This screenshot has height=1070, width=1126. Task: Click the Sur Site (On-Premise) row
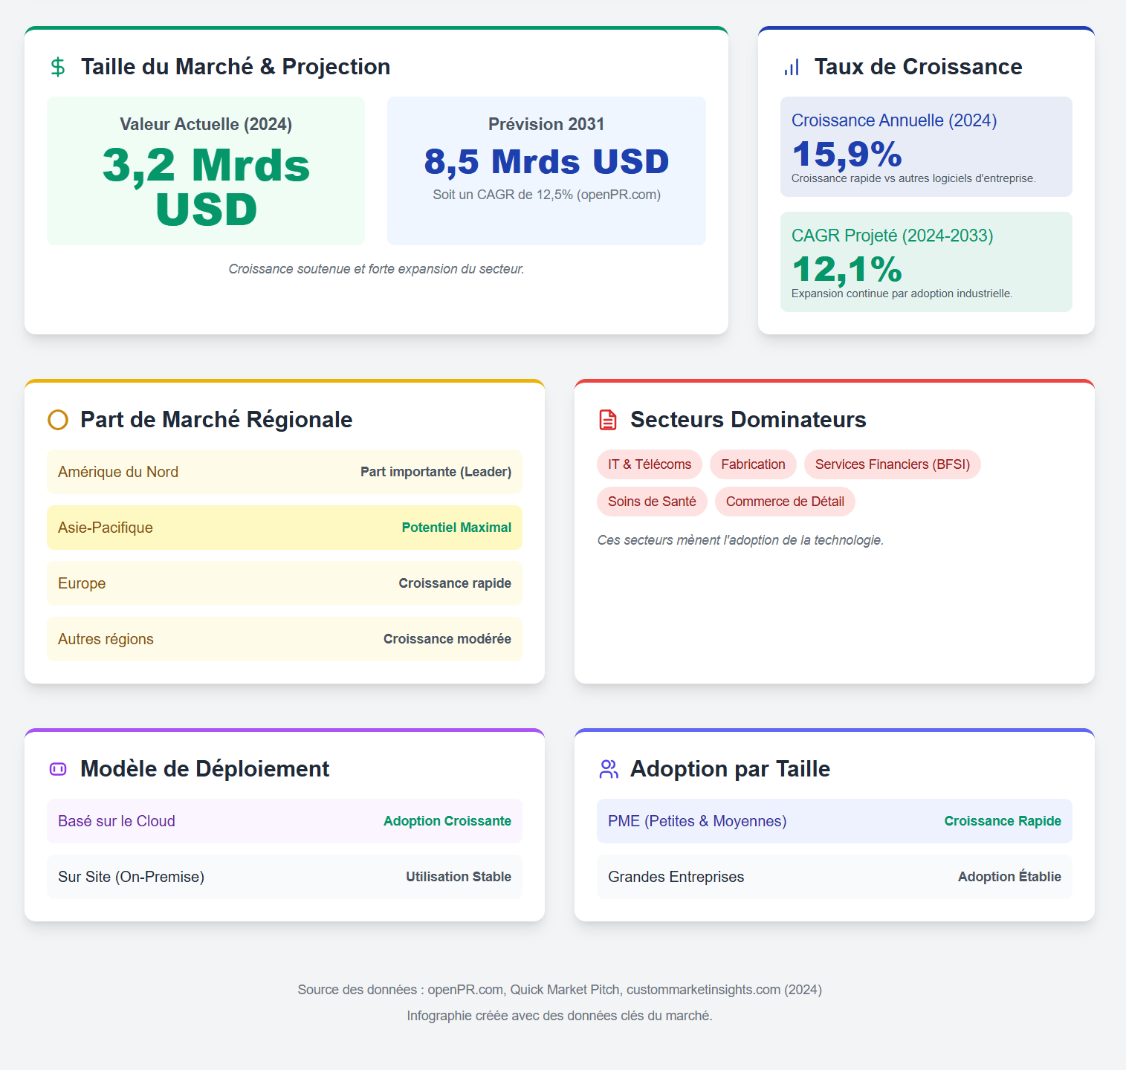(x=285, y=877)
